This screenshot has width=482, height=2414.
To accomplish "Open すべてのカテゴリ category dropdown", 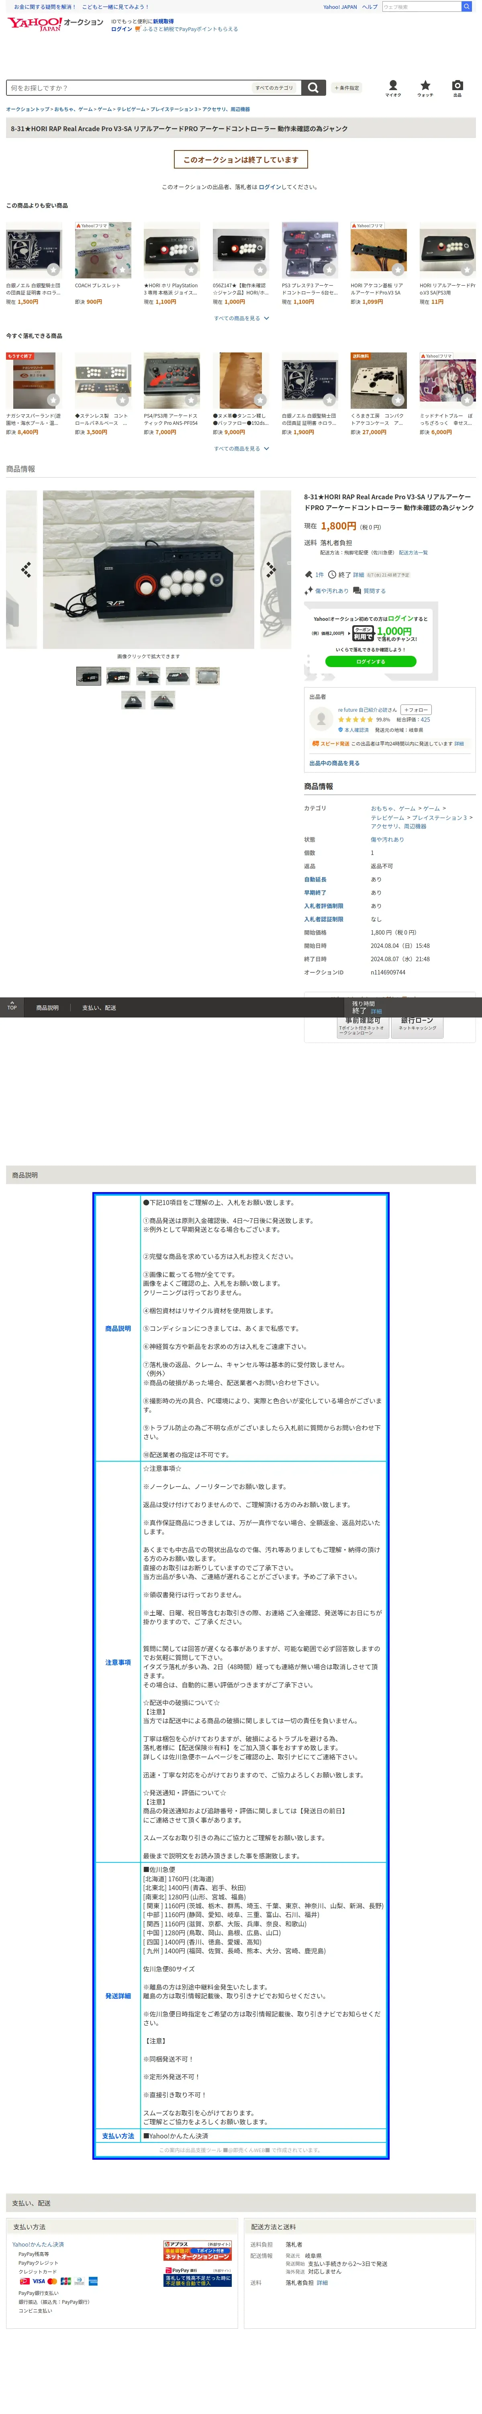I will tap(275, 88).
